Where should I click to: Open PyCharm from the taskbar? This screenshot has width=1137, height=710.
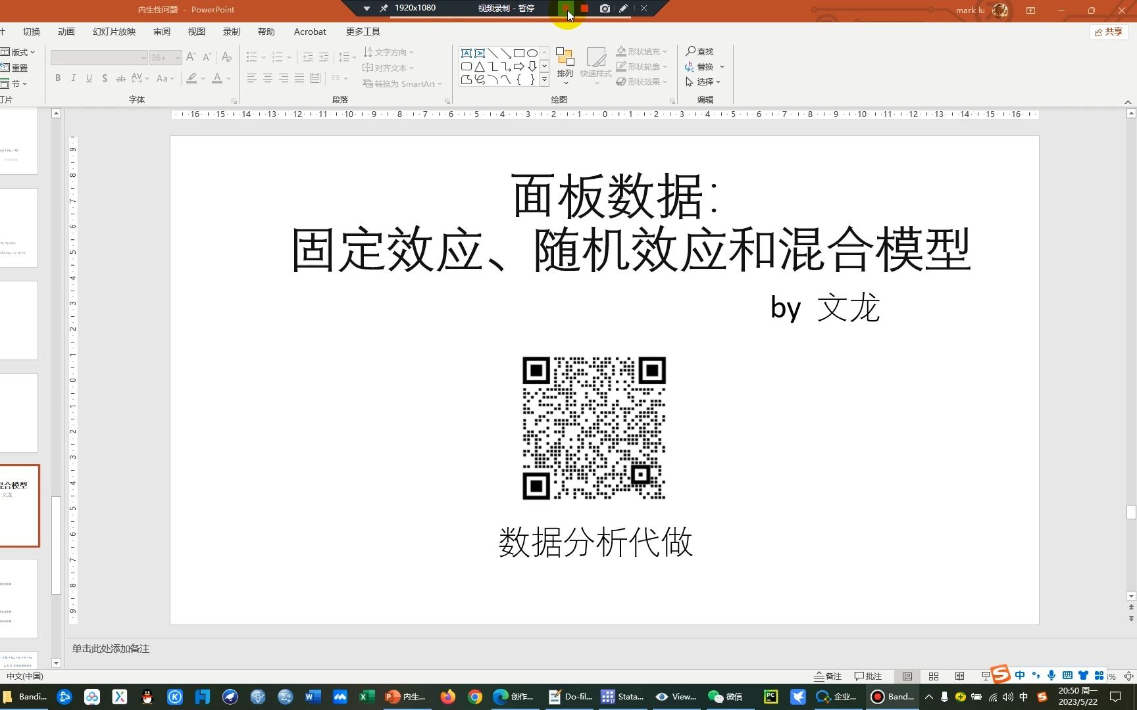(771, 697)
